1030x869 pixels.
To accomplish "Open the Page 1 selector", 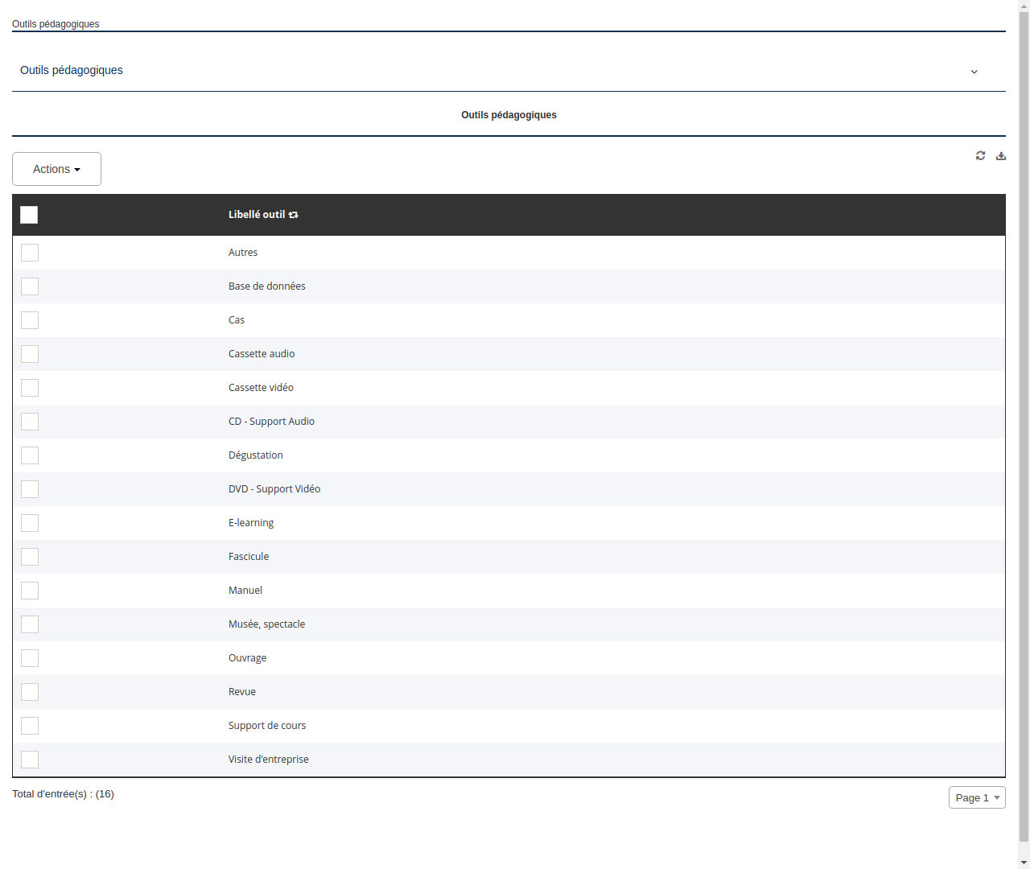I will point(977,797).
